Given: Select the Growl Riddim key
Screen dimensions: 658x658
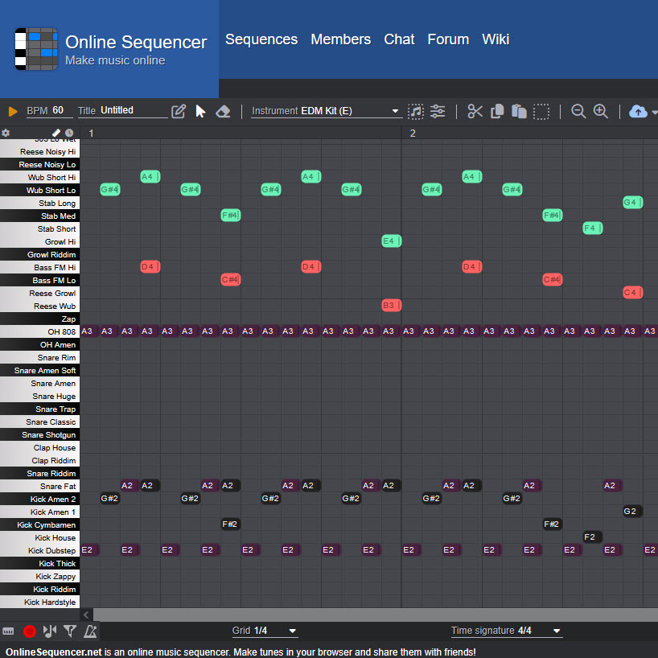Looking at the screenshot, I should pos(40,255).
